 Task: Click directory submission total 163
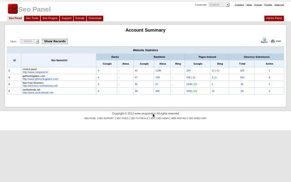pyautogui.click(x=242, y=71)
